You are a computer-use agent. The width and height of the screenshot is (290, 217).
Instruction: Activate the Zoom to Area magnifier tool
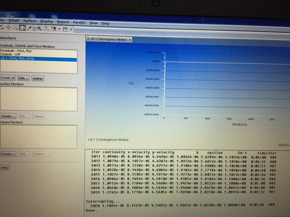pyautogui.click(x=22, y=28)
